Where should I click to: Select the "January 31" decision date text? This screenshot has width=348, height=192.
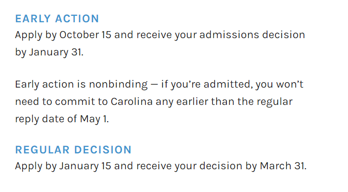coord(56,52)
